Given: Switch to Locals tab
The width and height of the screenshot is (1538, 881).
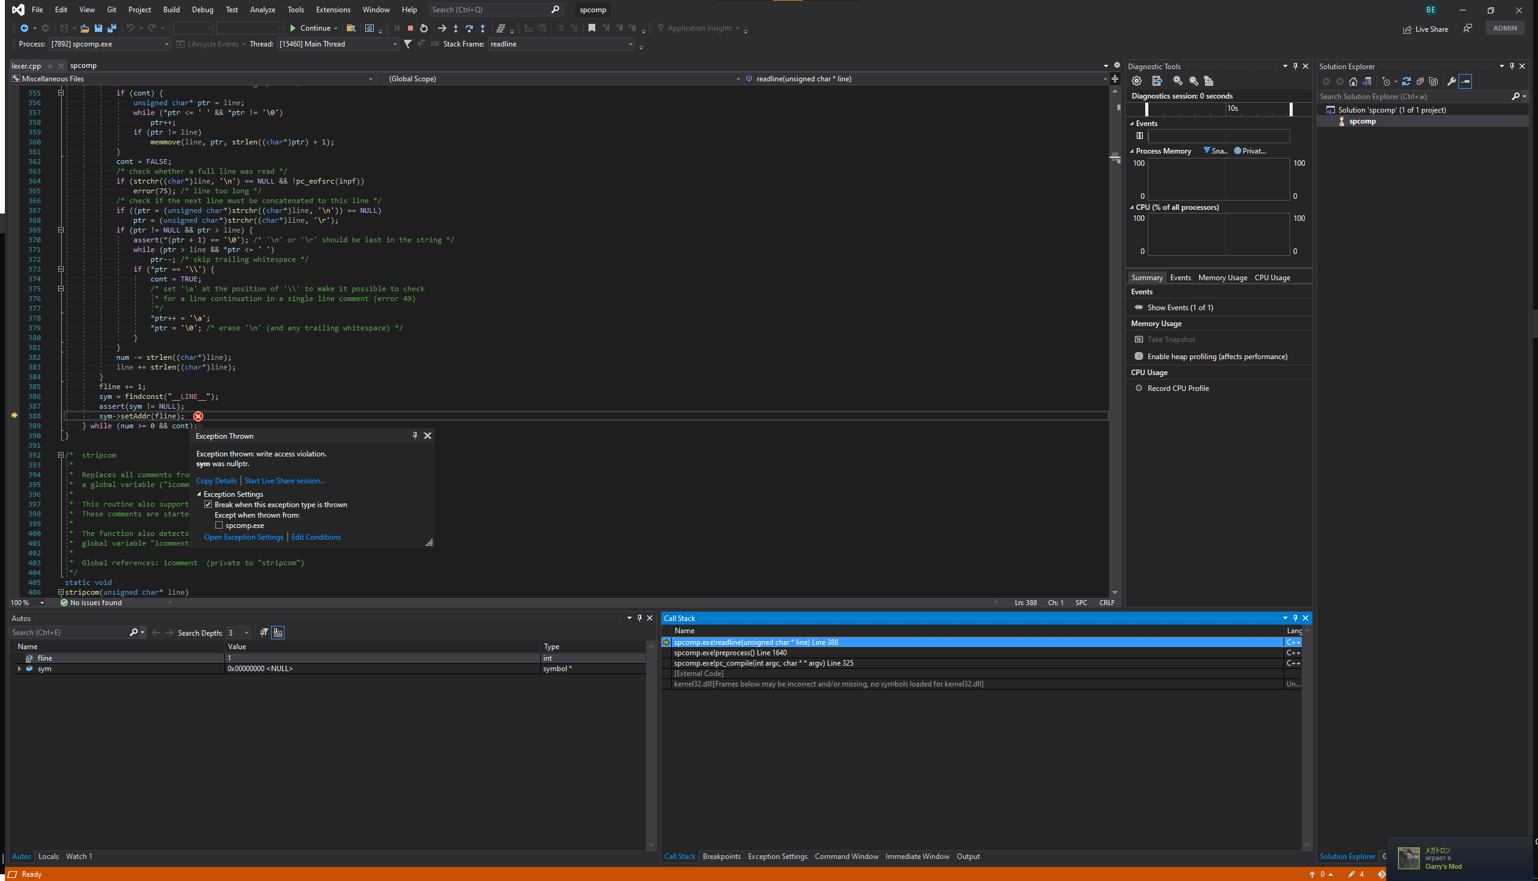Looking at the screenshot, I should tap(48, 857).
